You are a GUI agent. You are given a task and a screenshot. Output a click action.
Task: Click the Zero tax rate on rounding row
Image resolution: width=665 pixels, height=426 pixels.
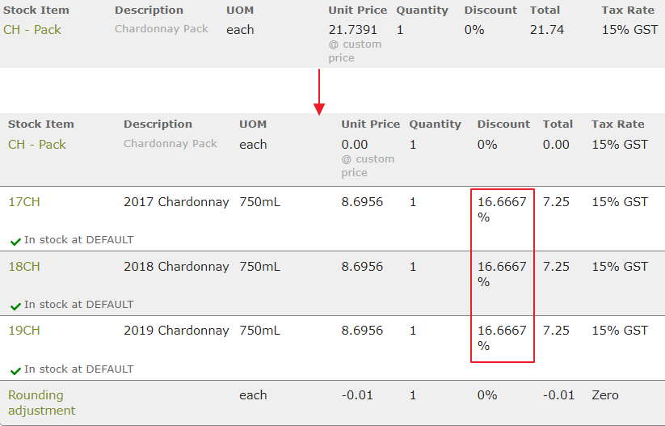coord(605,395)
